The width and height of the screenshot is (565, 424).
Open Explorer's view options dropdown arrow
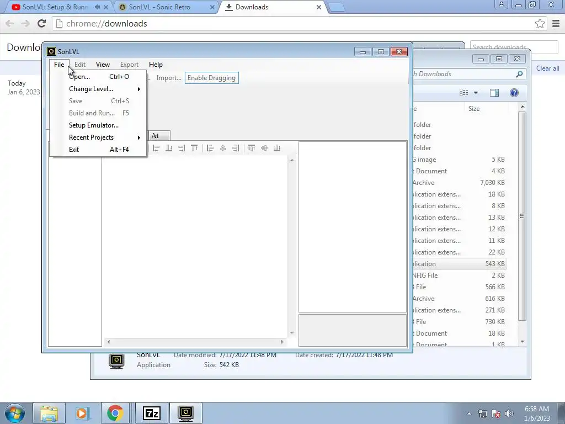click(x=476, y=93)
